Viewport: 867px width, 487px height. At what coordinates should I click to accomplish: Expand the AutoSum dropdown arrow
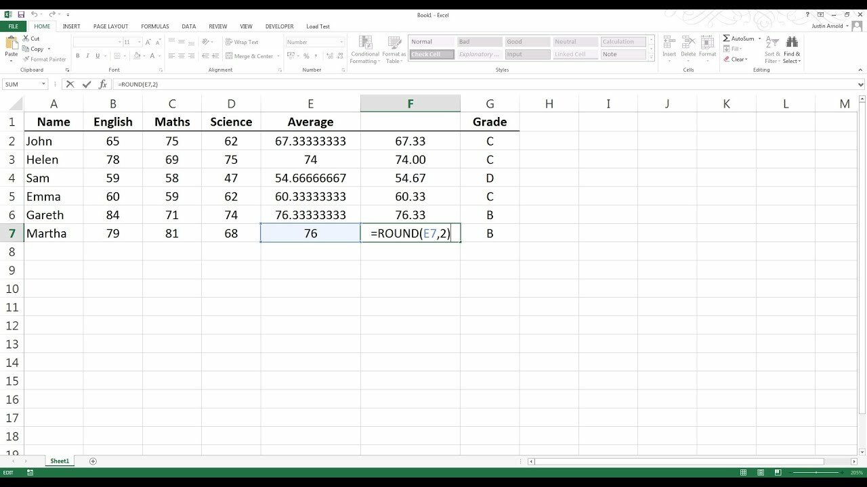pos(759,39)
